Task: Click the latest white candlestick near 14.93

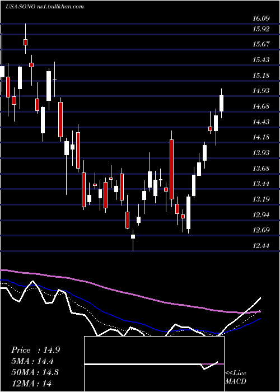Action: (x=222, y=103)
